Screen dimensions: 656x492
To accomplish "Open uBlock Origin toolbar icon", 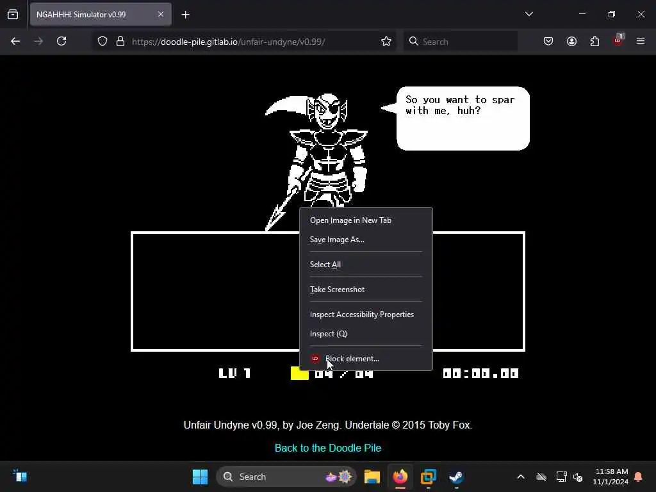I will [x=618, y=40].
